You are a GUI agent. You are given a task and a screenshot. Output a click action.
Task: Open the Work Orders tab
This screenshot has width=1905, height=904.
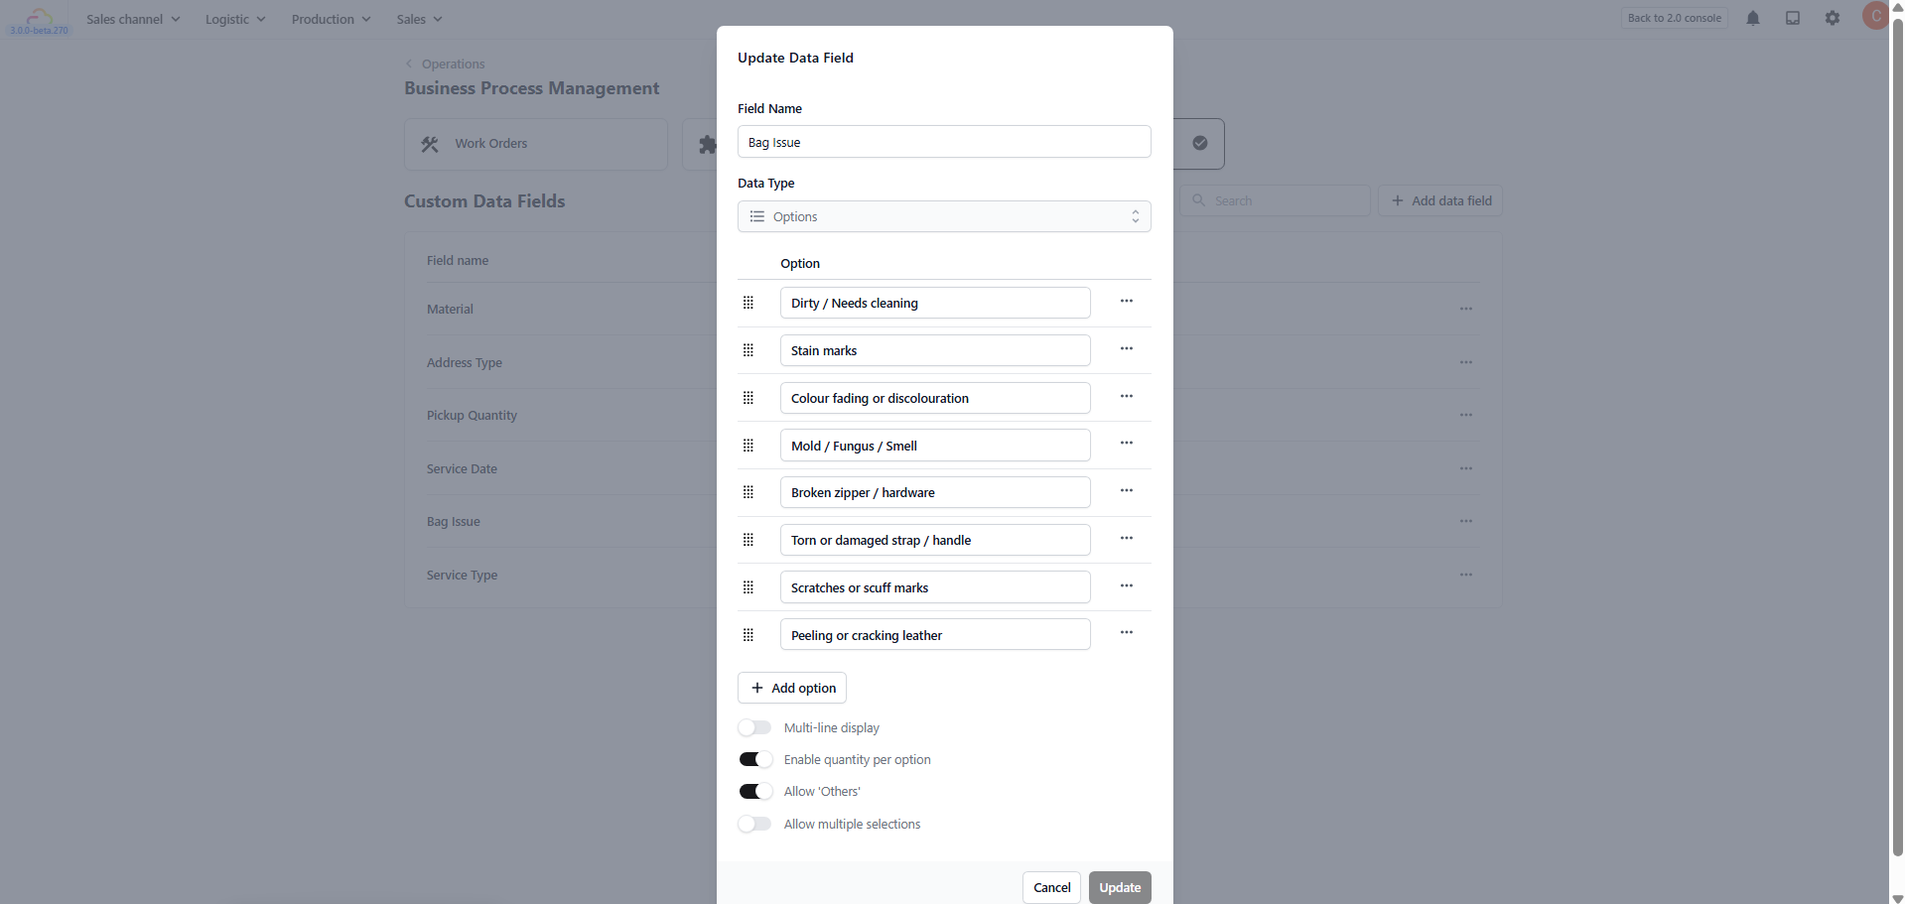pyautogui.click(x=536, y=144)
